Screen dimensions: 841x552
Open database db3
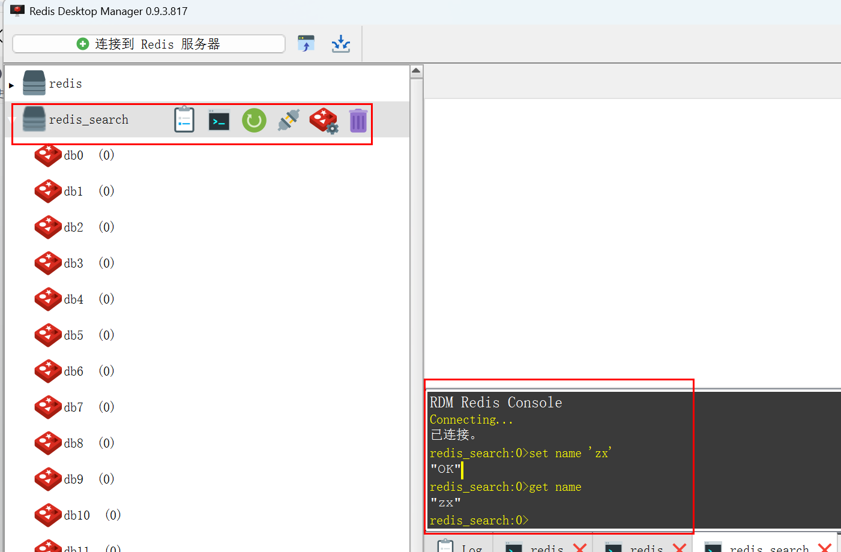tap(74, 263)
